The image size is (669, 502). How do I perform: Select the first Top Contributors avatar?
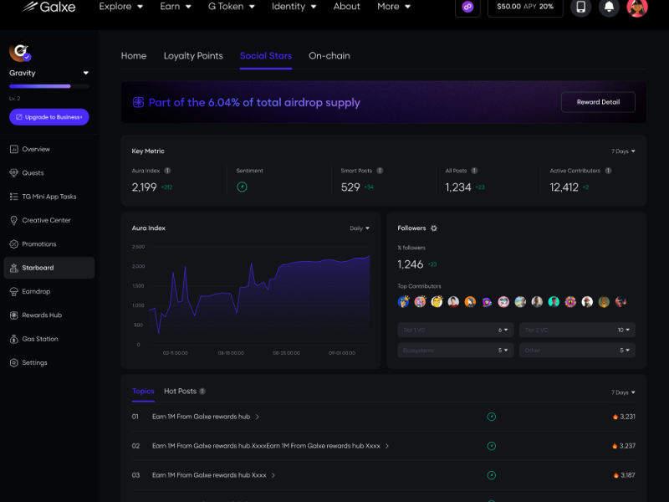point(403,302)
